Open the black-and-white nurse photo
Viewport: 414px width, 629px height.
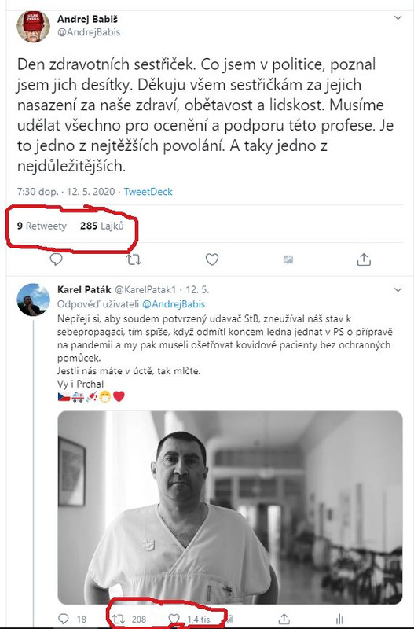coord(230,507)
